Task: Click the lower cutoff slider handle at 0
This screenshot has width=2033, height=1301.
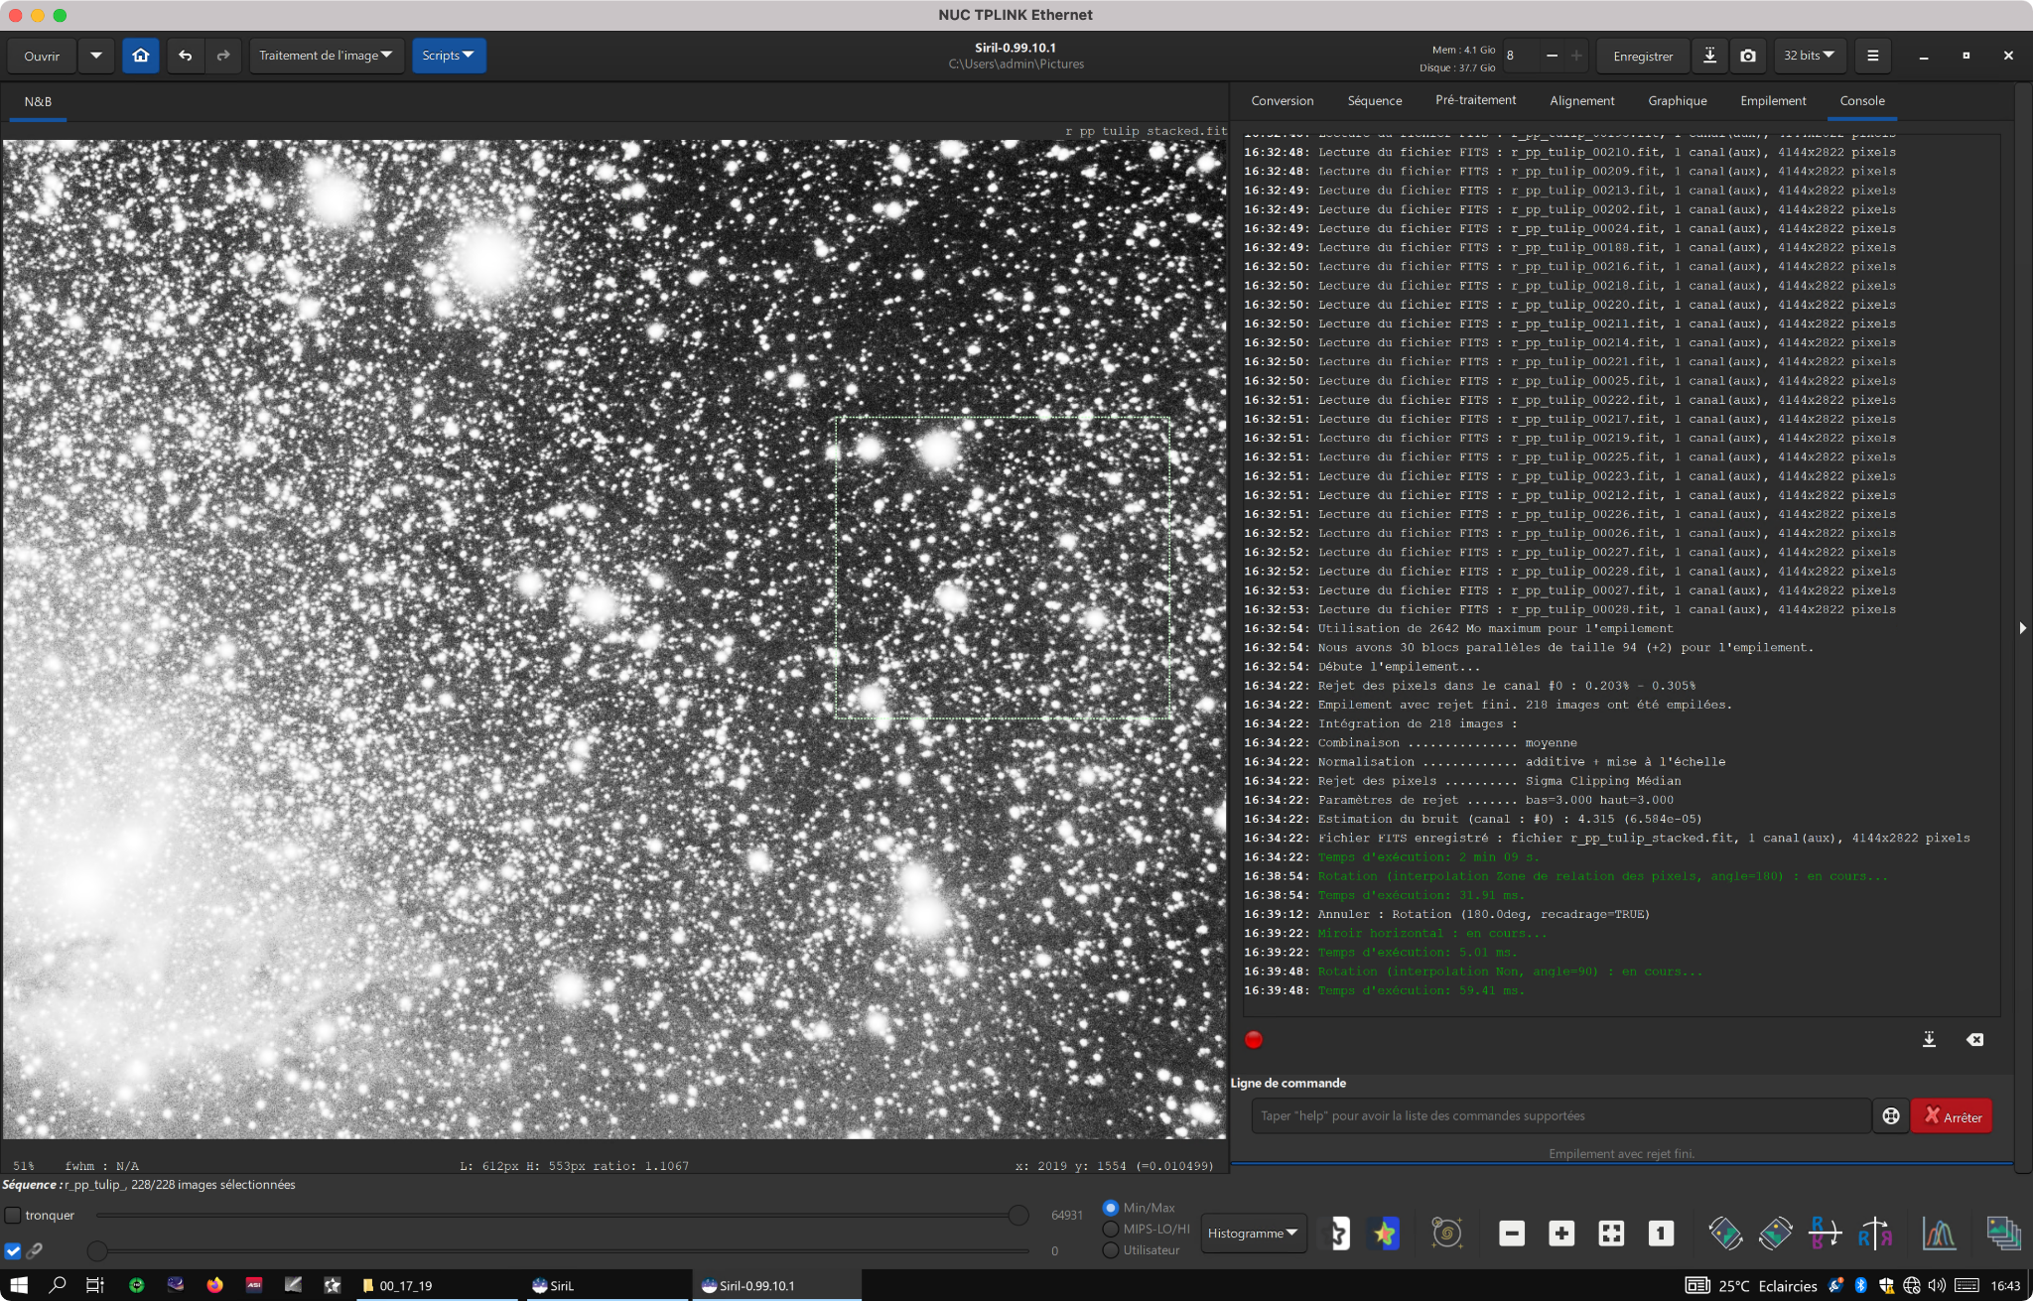Action: tap(97, 1250)
